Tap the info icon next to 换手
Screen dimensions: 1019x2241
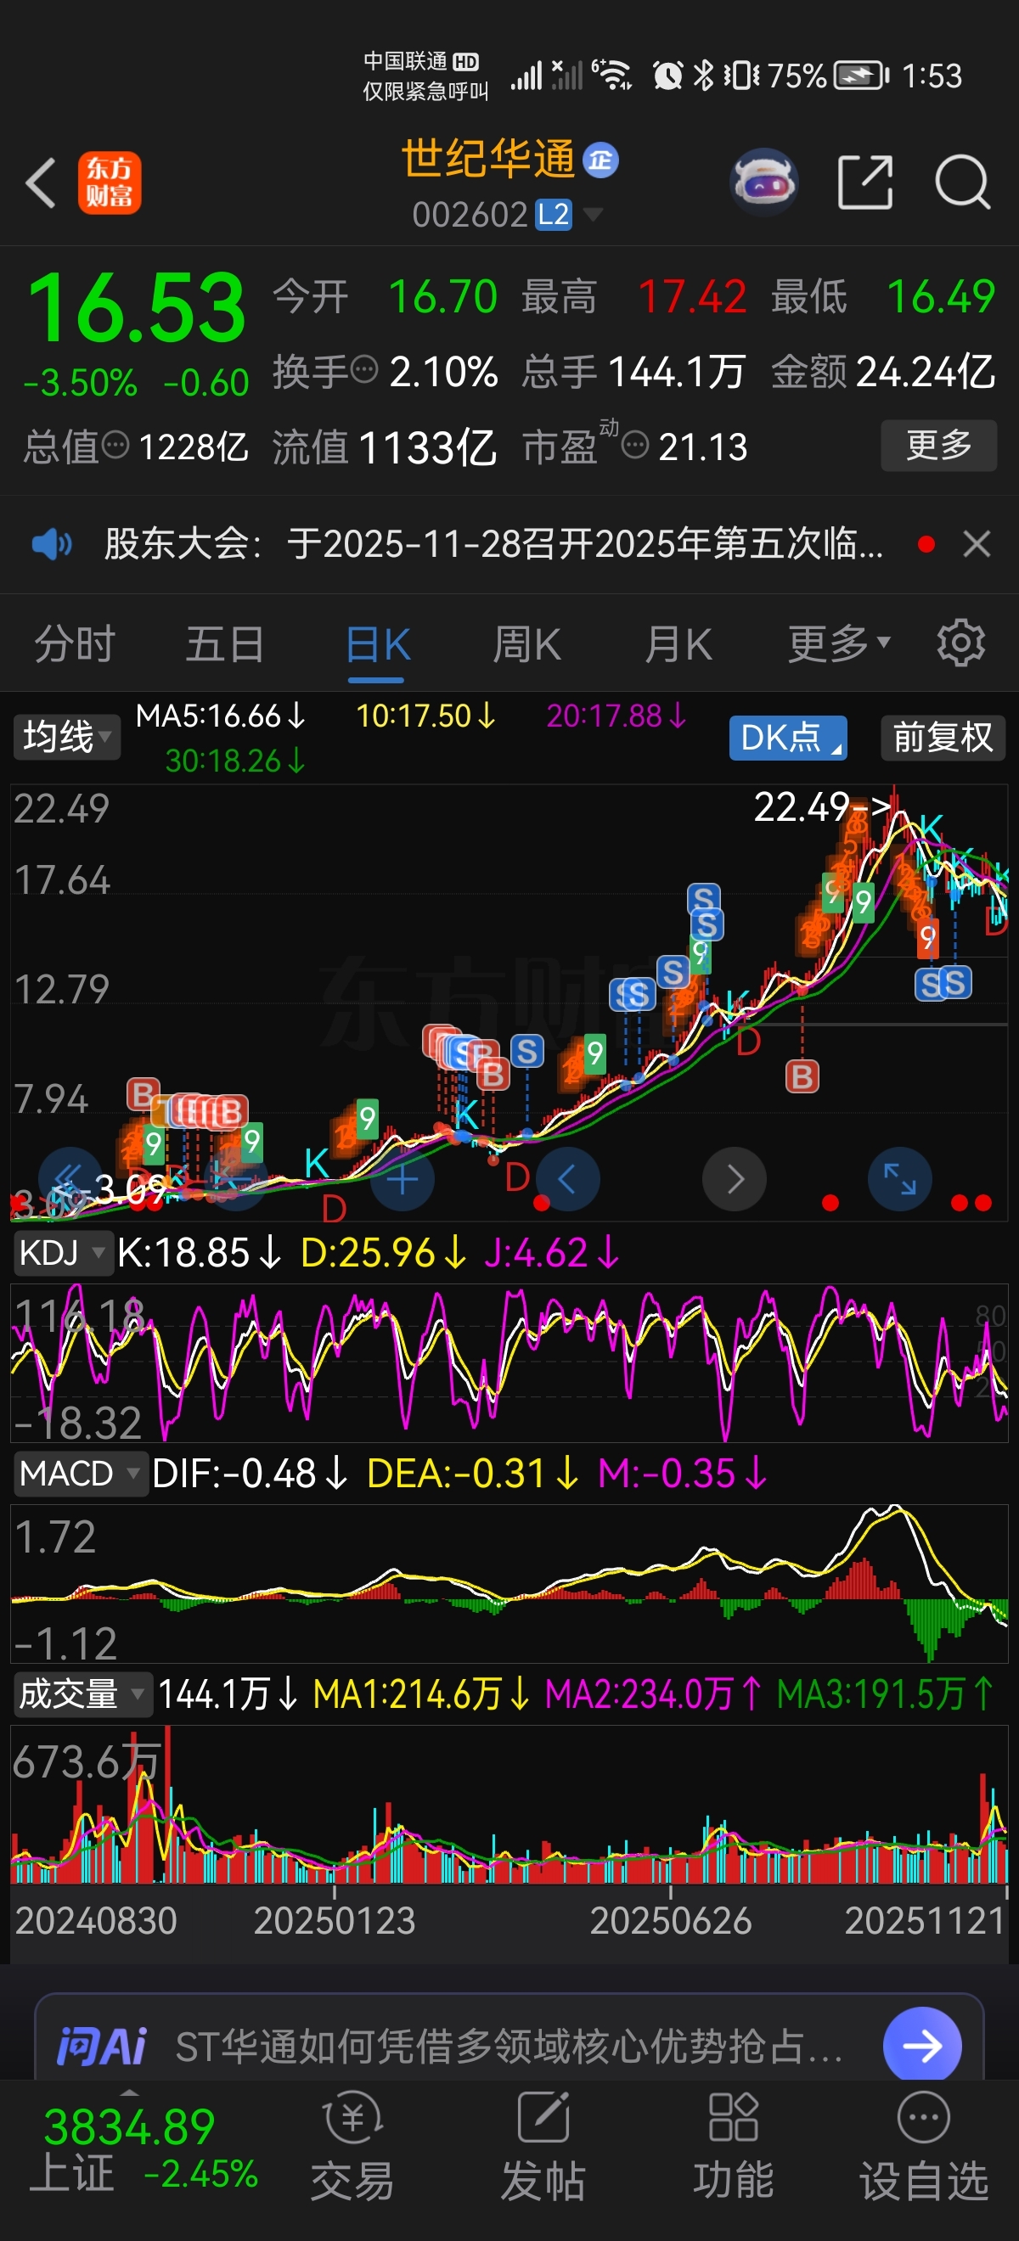click(363, 370)
